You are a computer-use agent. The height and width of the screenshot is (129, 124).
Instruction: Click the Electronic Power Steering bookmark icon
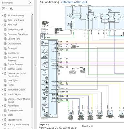coord(5,58)
